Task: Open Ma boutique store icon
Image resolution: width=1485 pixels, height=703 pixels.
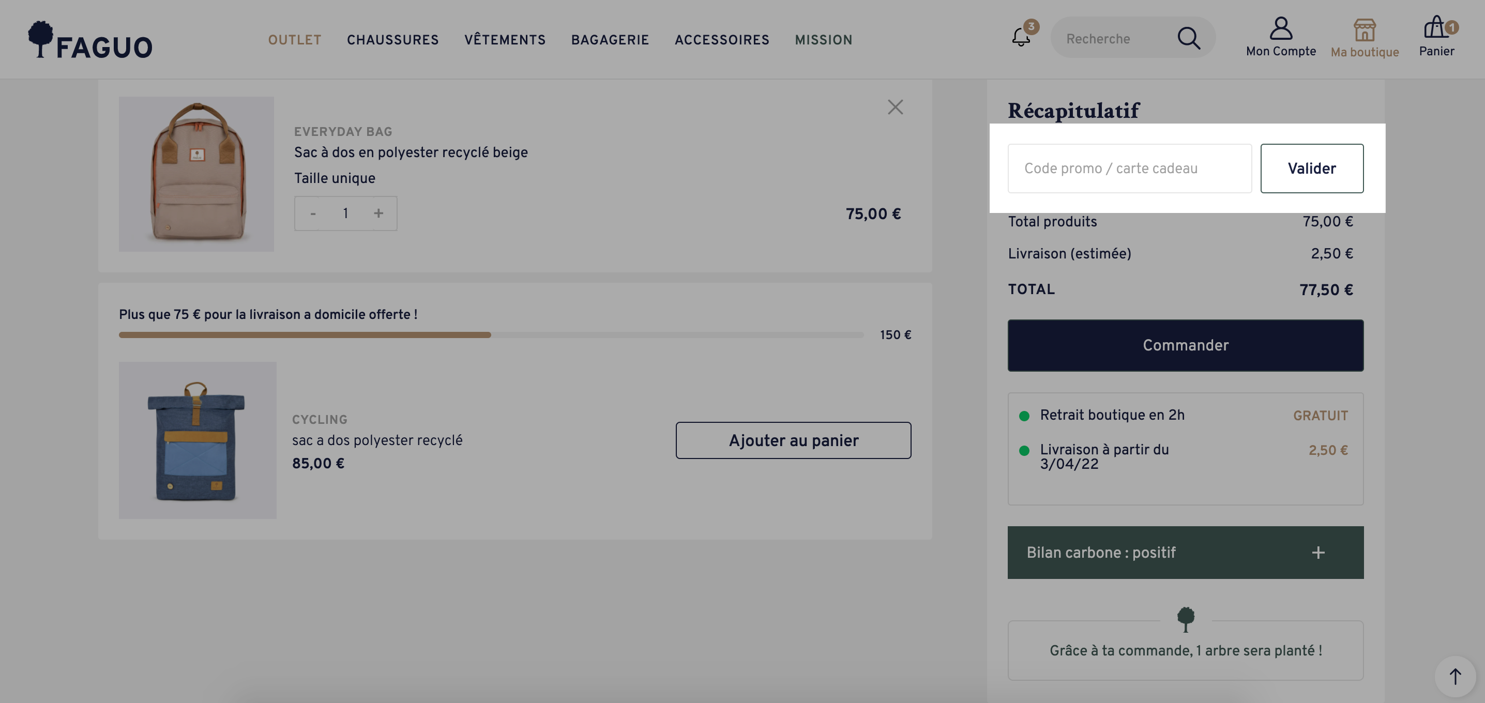Action: click(x=1365, y=29)
